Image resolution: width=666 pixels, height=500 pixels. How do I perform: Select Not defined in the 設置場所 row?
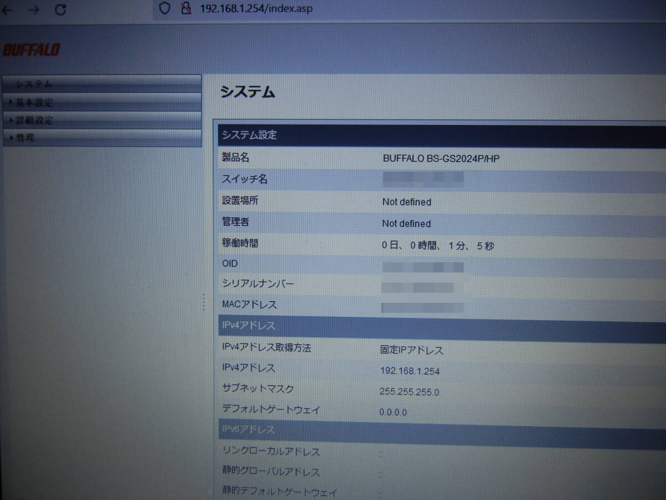click(x=406, y=202)
